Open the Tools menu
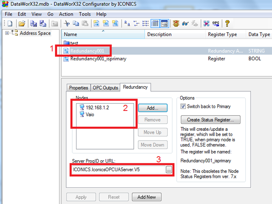This screenshot has height=204, width=272. 85,14
